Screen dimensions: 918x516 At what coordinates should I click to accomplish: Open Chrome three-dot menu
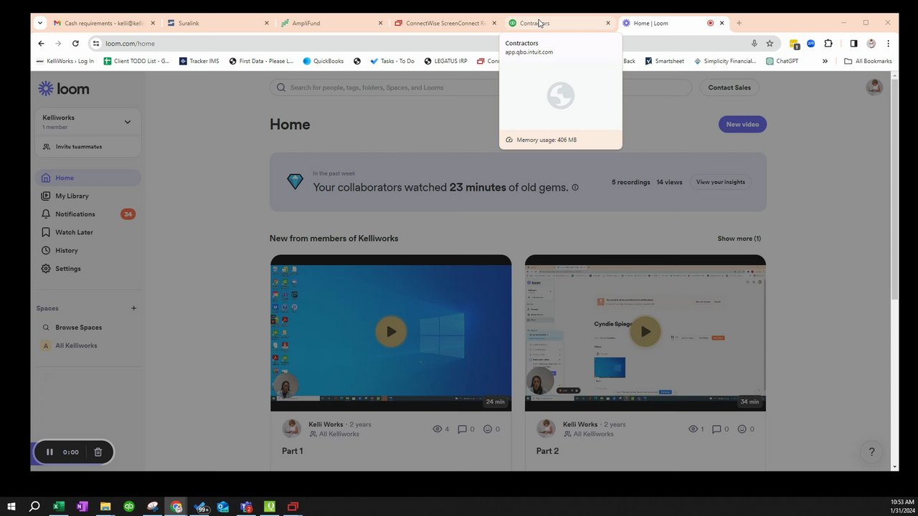click(888, 43)
